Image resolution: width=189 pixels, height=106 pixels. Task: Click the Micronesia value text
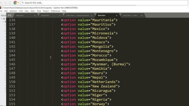click(103, 33)
